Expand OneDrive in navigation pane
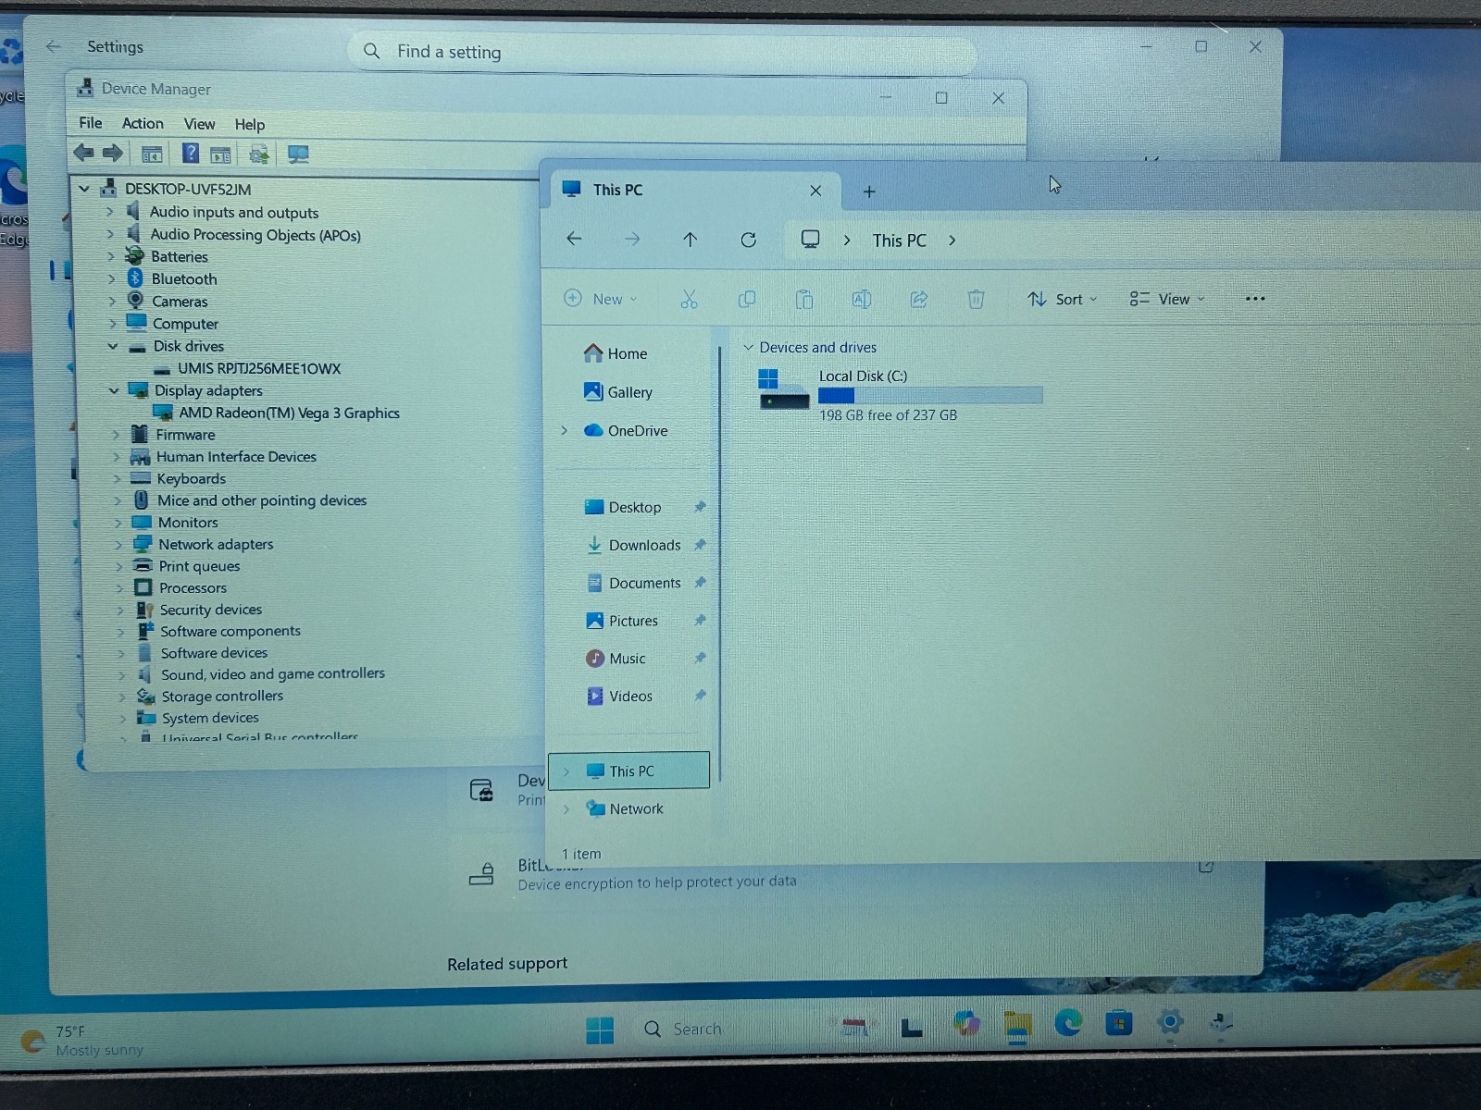Screen dimensions: 1481x1110 point(565,430)
